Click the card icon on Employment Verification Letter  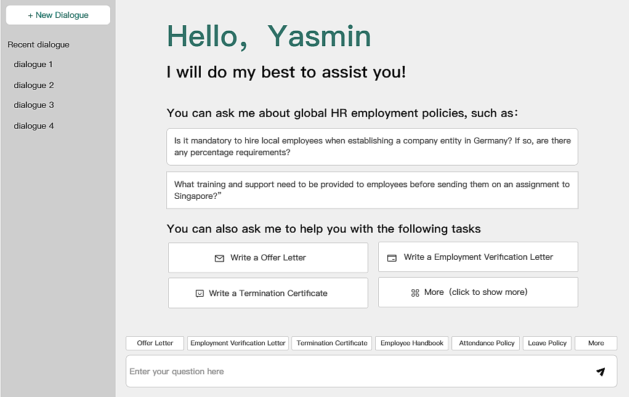click(392, 258)
